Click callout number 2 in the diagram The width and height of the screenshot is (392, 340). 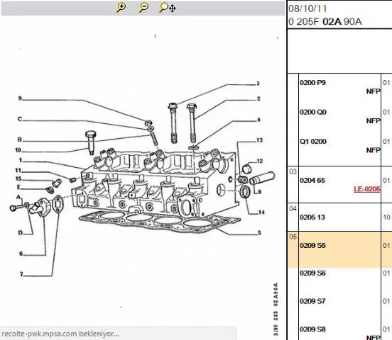click(x=258, y=98)
